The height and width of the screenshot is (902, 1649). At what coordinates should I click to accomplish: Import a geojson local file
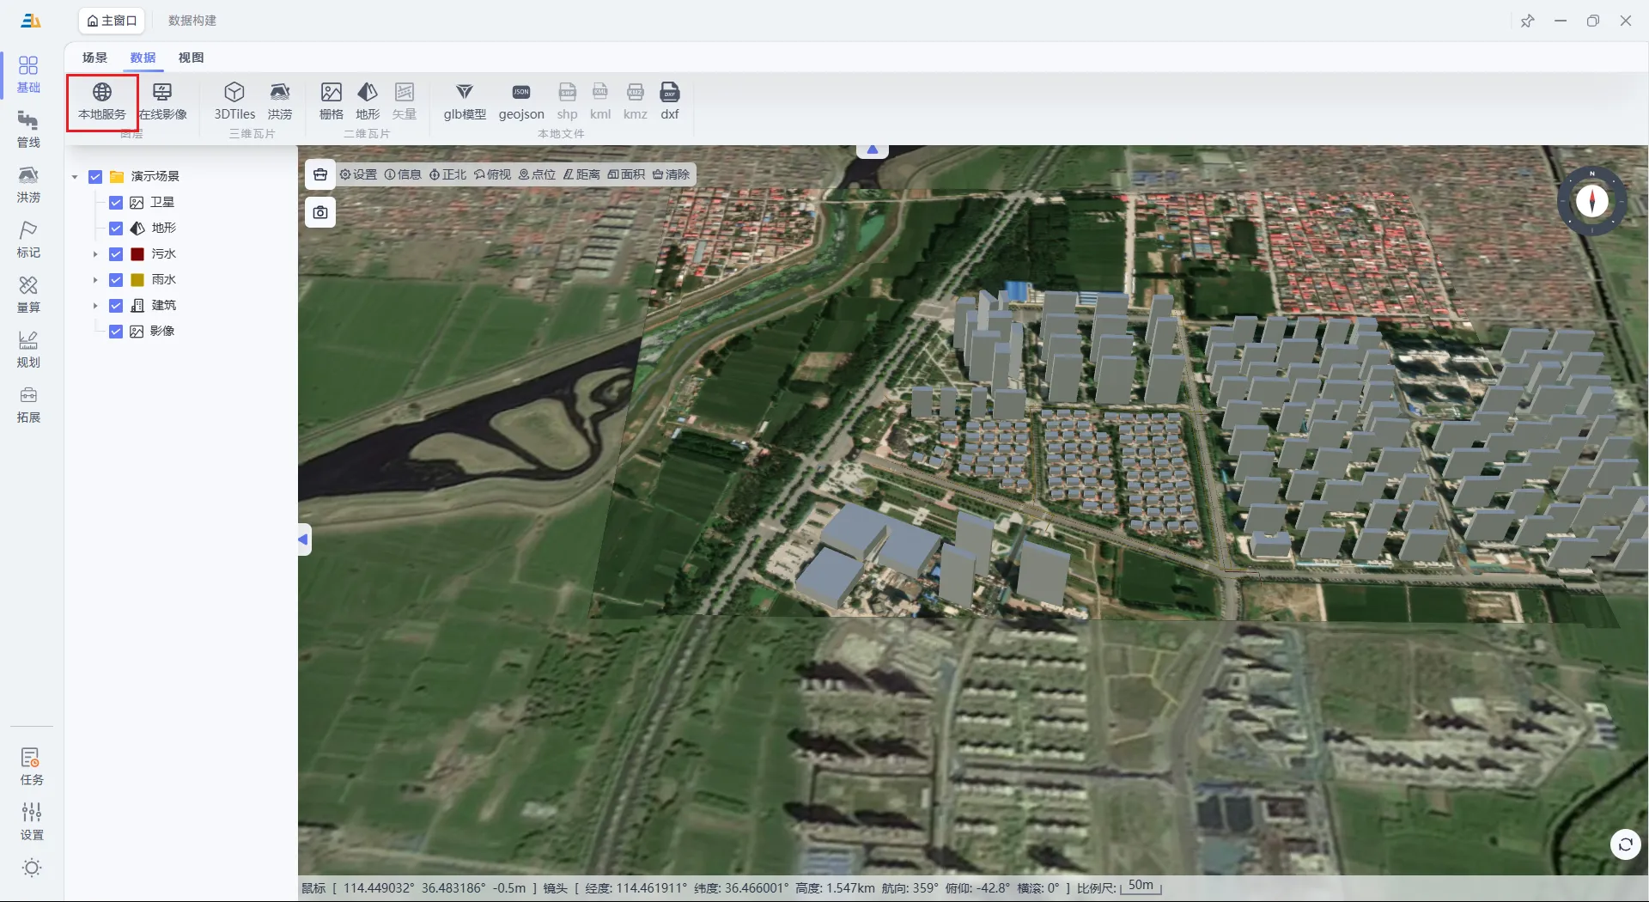point(521,101)
